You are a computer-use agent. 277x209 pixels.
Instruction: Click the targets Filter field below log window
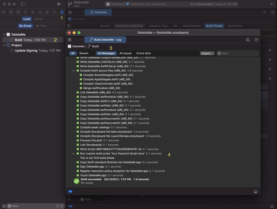click(x=92, y=199)
